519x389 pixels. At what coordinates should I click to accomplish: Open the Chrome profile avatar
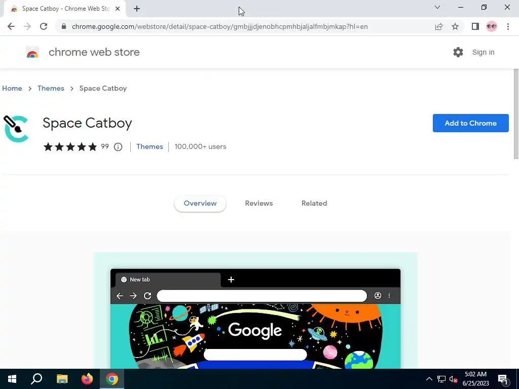[492, 26]
